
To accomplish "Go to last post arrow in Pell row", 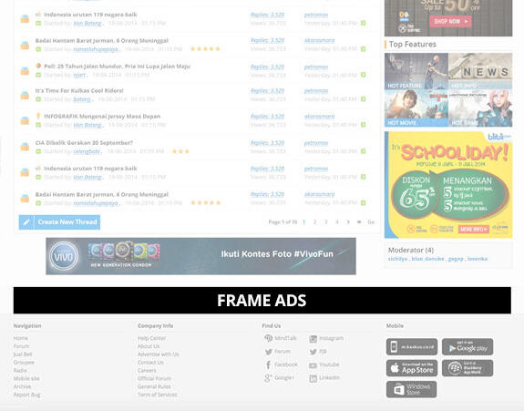I will [364, 75].
